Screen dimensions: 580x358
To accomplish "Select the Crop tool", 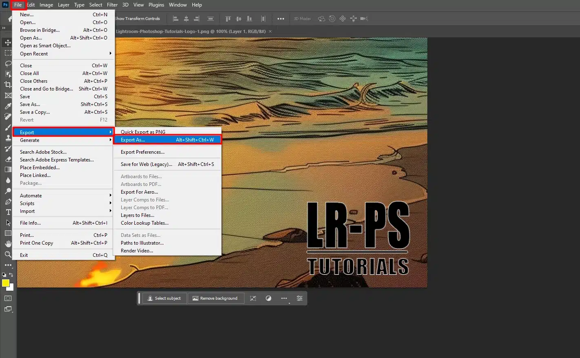I will coord(8,85).
